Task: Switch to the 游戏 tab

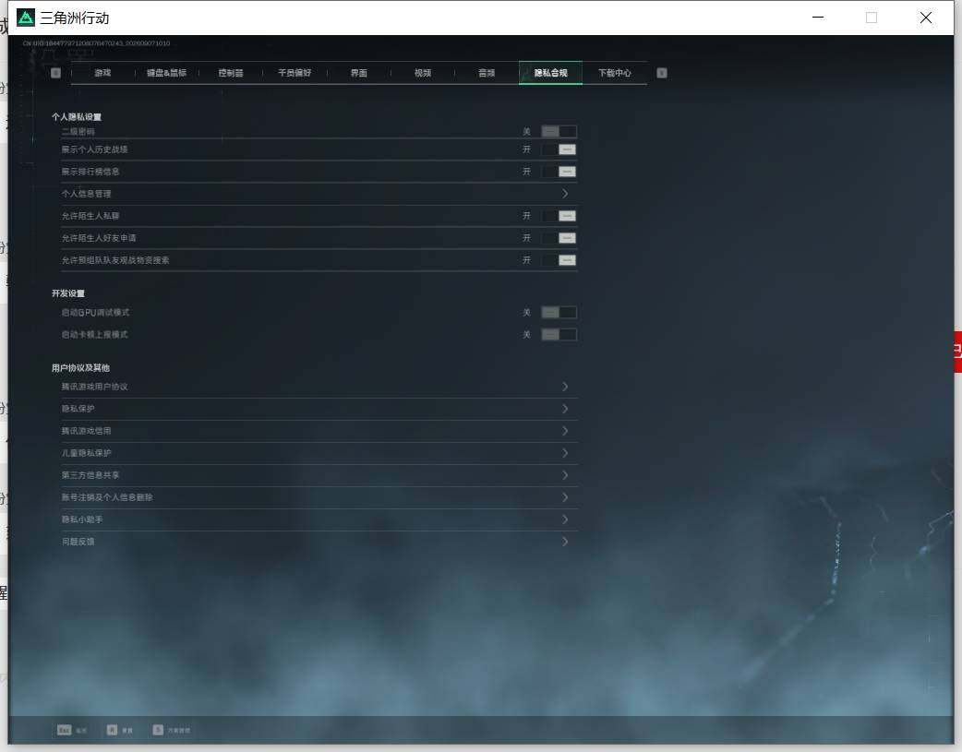Action: click(102, 73)
